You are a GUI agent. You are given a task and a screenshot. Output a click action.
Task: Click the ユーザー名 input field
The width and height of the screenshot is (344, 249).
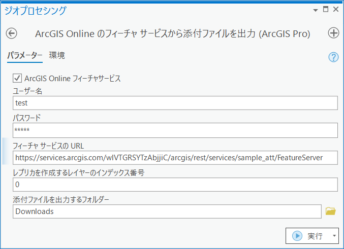(175, 103)
